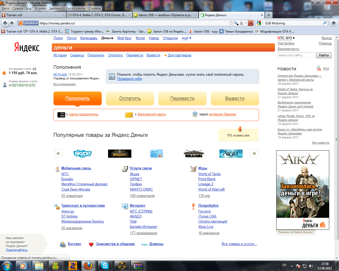This screenshot has width=339, height=271.
Task: Click the EN language indicator in tray
Action: pyautogui.click(x=284, y=265)
